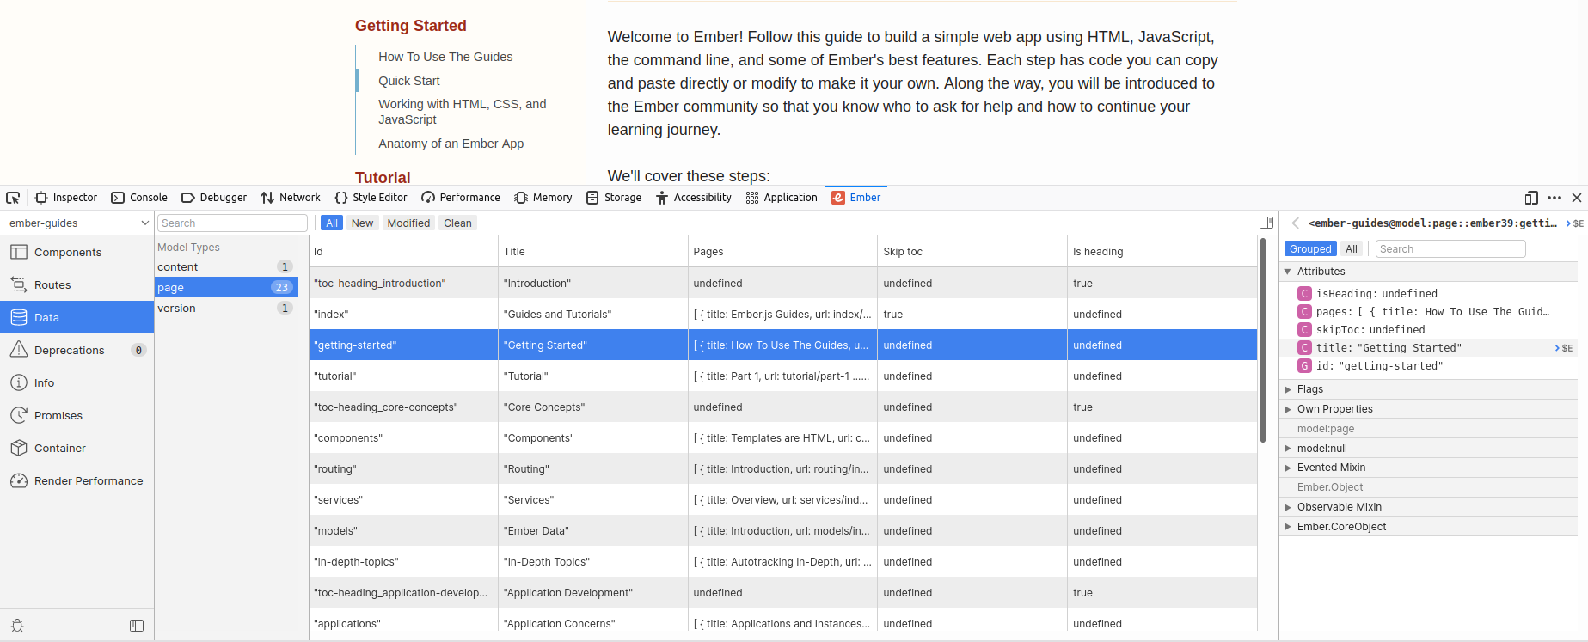Select the All filter

332,223
